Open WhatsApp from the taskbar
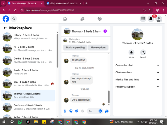The width and height of the screenshot is (167, 125). [x=20, y=122]
